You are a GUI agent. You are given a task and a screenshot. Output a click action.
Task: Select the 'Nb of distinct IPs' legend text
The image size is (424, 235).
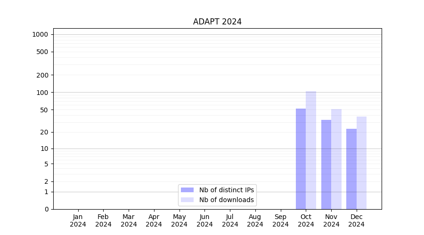click(x=227, y=190)
